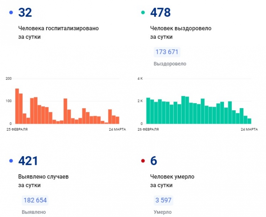Screen dimensions: 266x217
Task: Click the large number 478 heading
Action: pyautogui.click(x=160, y=13)
